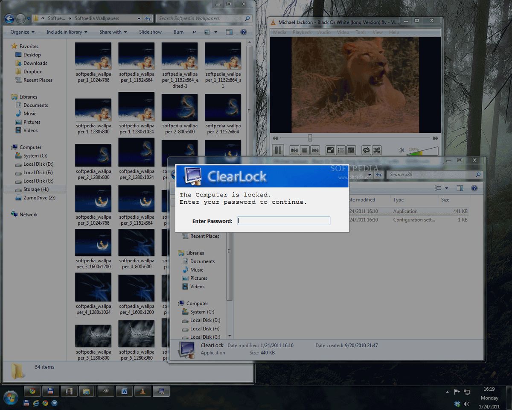This screenshot has height=410, width=512.
Task: Mute the VLC speaker icon
Action: pos(401,150)
